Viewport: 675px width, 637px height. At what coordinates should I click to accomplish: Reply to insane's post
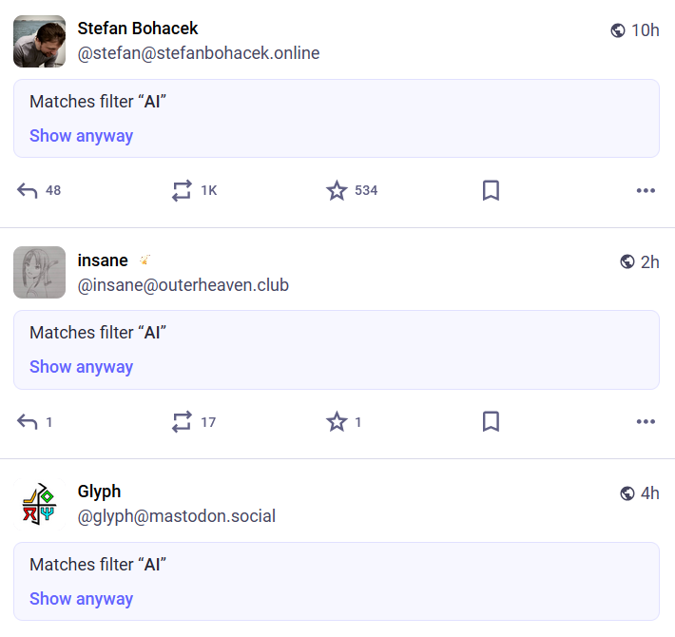point(28,421)
